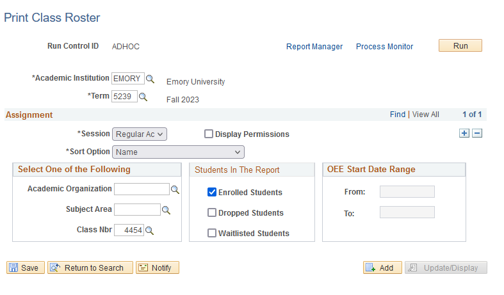Check the Dropped Students checkbox
Image resolution: width=504 pixels, height=295 pixels.
212,212
